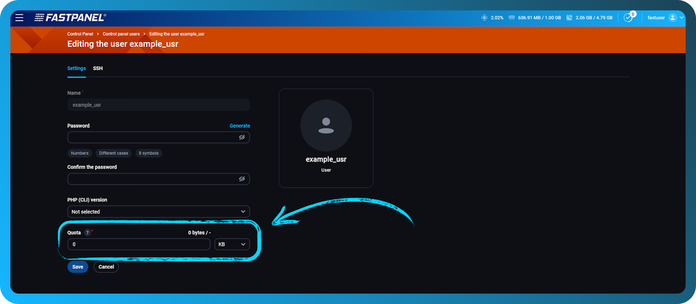Open the hamburger navigation menu

(19, 17)
